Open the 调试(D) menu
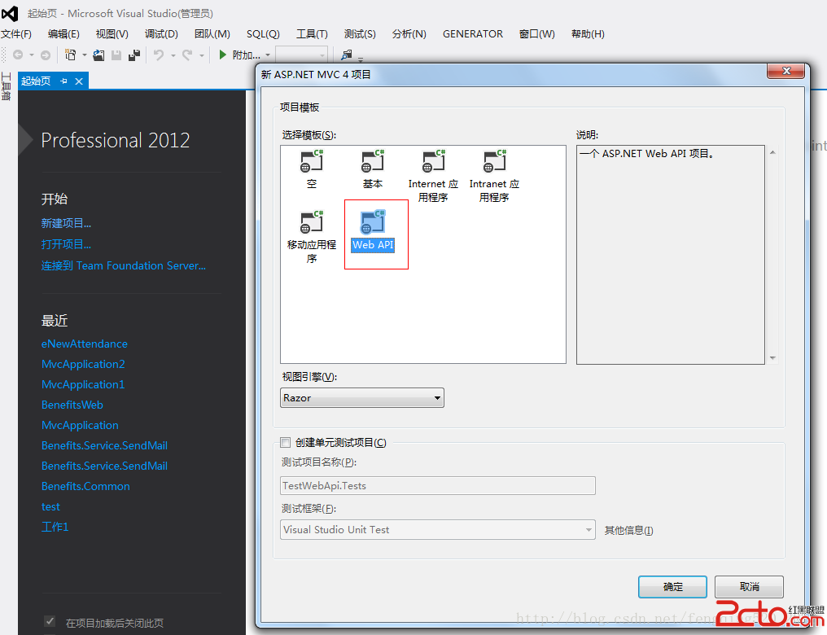The image size is (827, 635). (161, 34)
